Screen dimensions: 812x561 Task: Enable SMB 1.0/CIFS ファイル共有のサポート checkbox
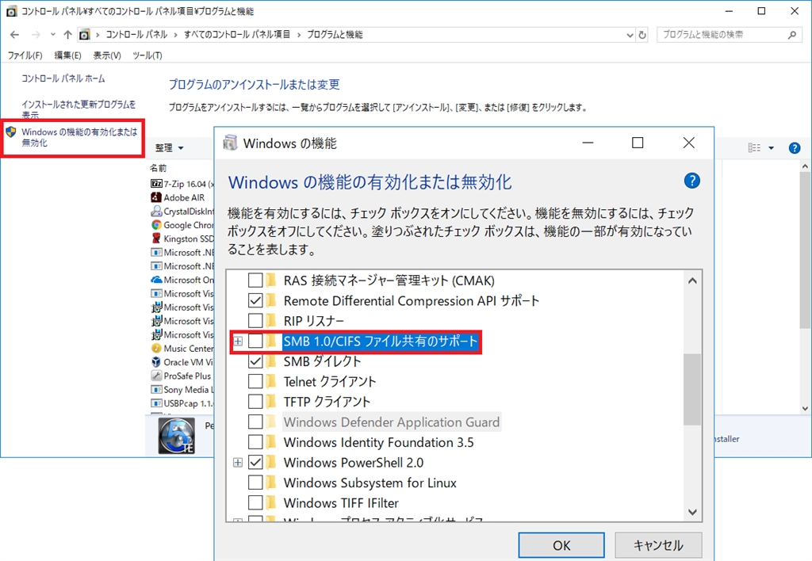click(x=255, y=341)
